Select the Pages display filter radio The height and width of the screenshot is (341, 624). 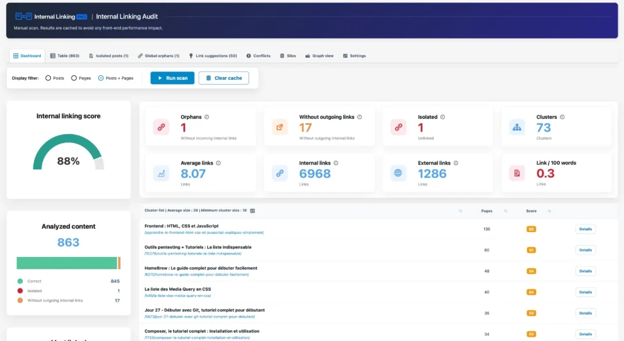(74, 78)
